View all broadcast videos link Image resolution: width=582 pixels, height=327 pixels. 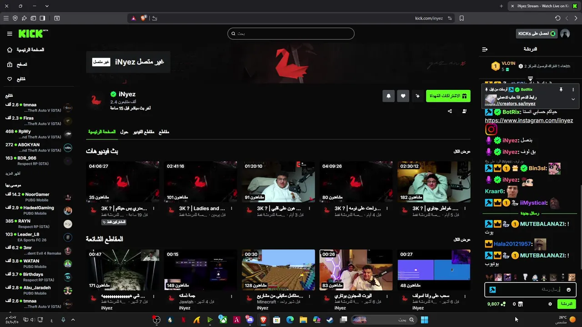(x=462, y=151)
